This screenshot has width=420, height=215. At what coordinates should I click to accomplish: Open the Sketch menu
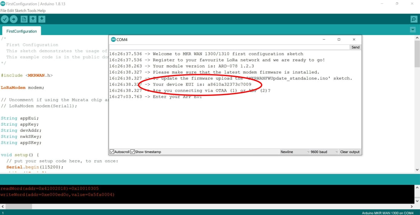pos(20,11)
